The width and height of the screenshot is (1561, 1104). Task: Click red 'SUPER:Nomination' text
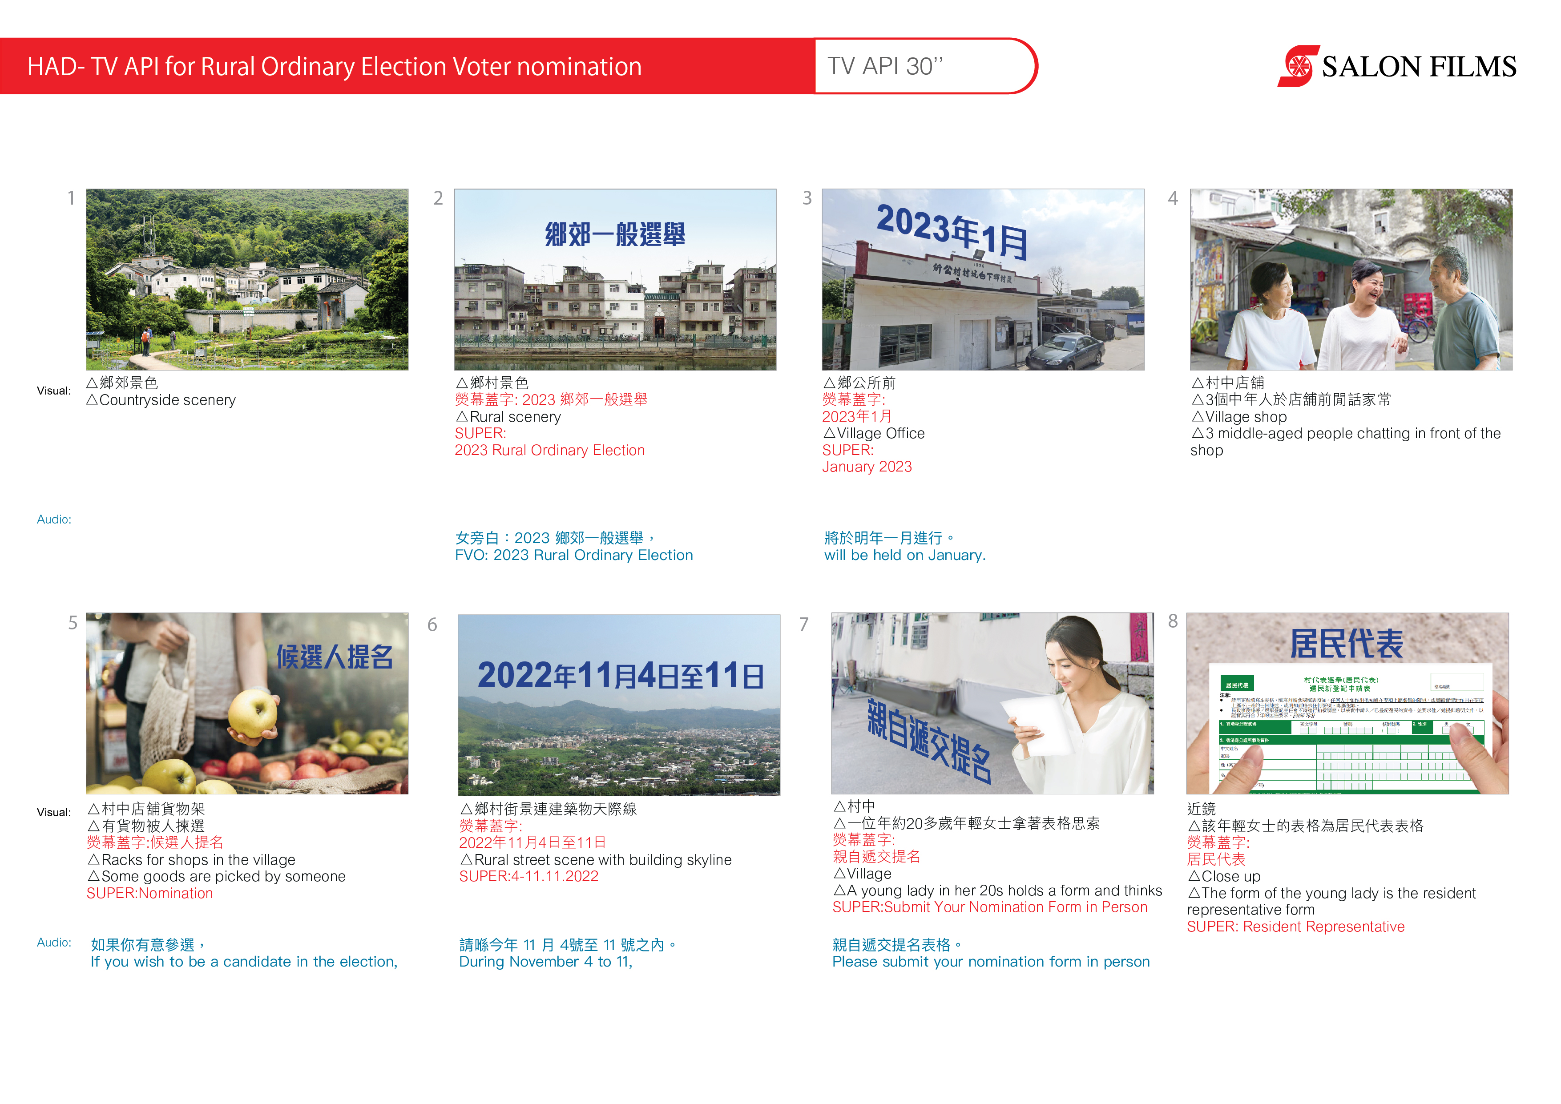[149, 893]
